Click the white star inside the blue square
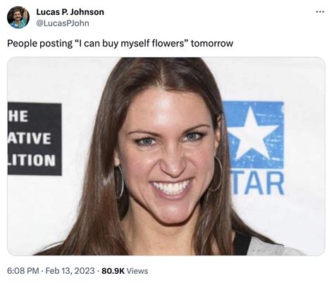 (252, 134)
